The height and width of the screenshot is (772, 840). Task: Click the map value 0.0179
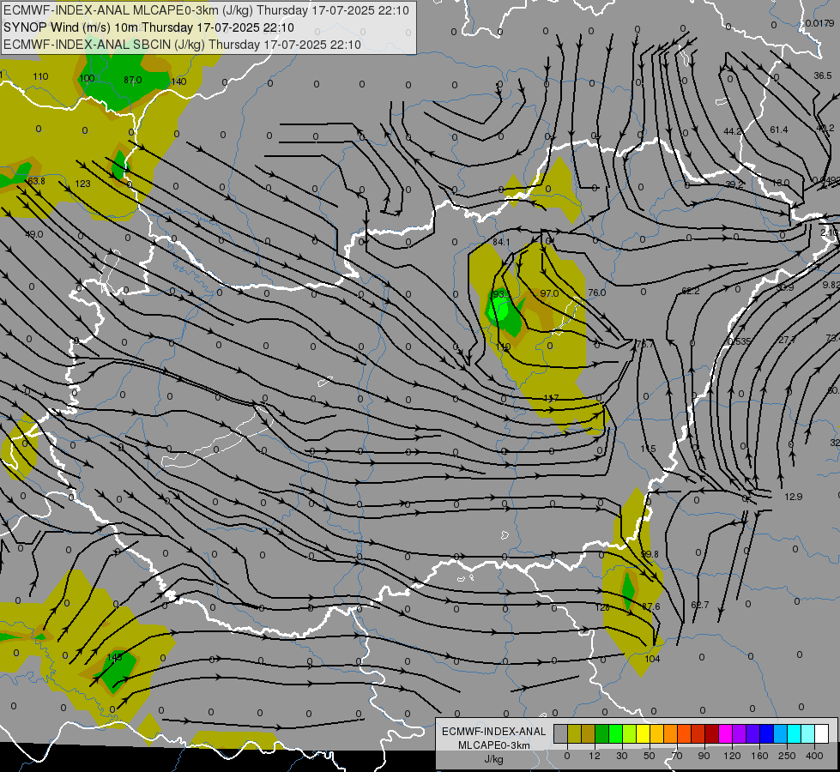(819, 23)
